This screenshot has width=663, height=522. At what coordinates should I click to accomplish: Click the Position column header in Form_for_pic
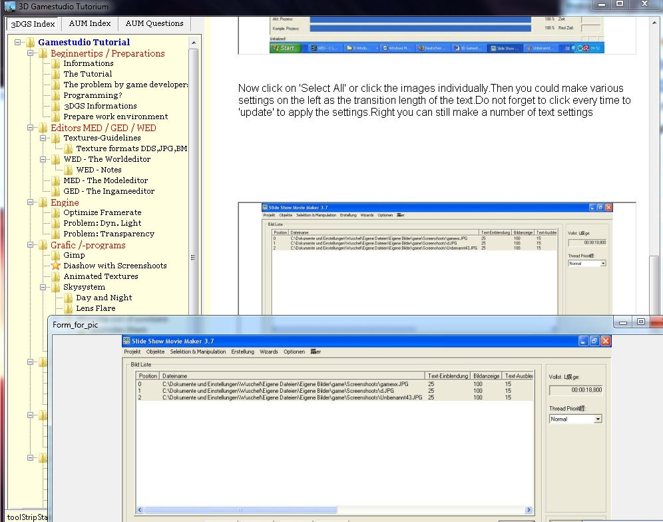148,376
